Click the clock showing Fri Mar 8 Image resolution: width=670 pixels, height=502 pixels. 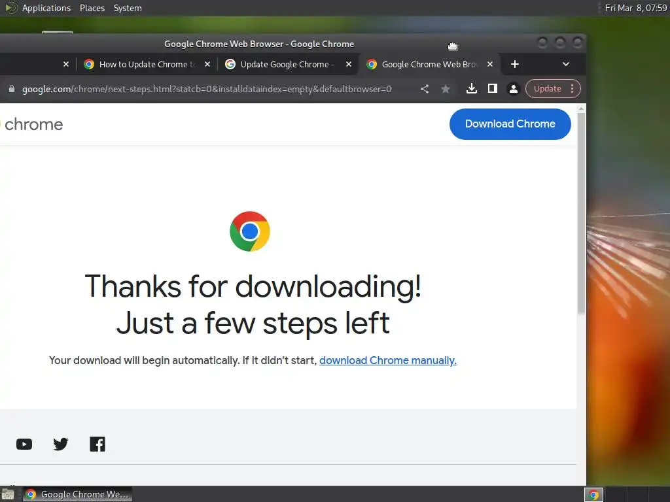point(635,8)
